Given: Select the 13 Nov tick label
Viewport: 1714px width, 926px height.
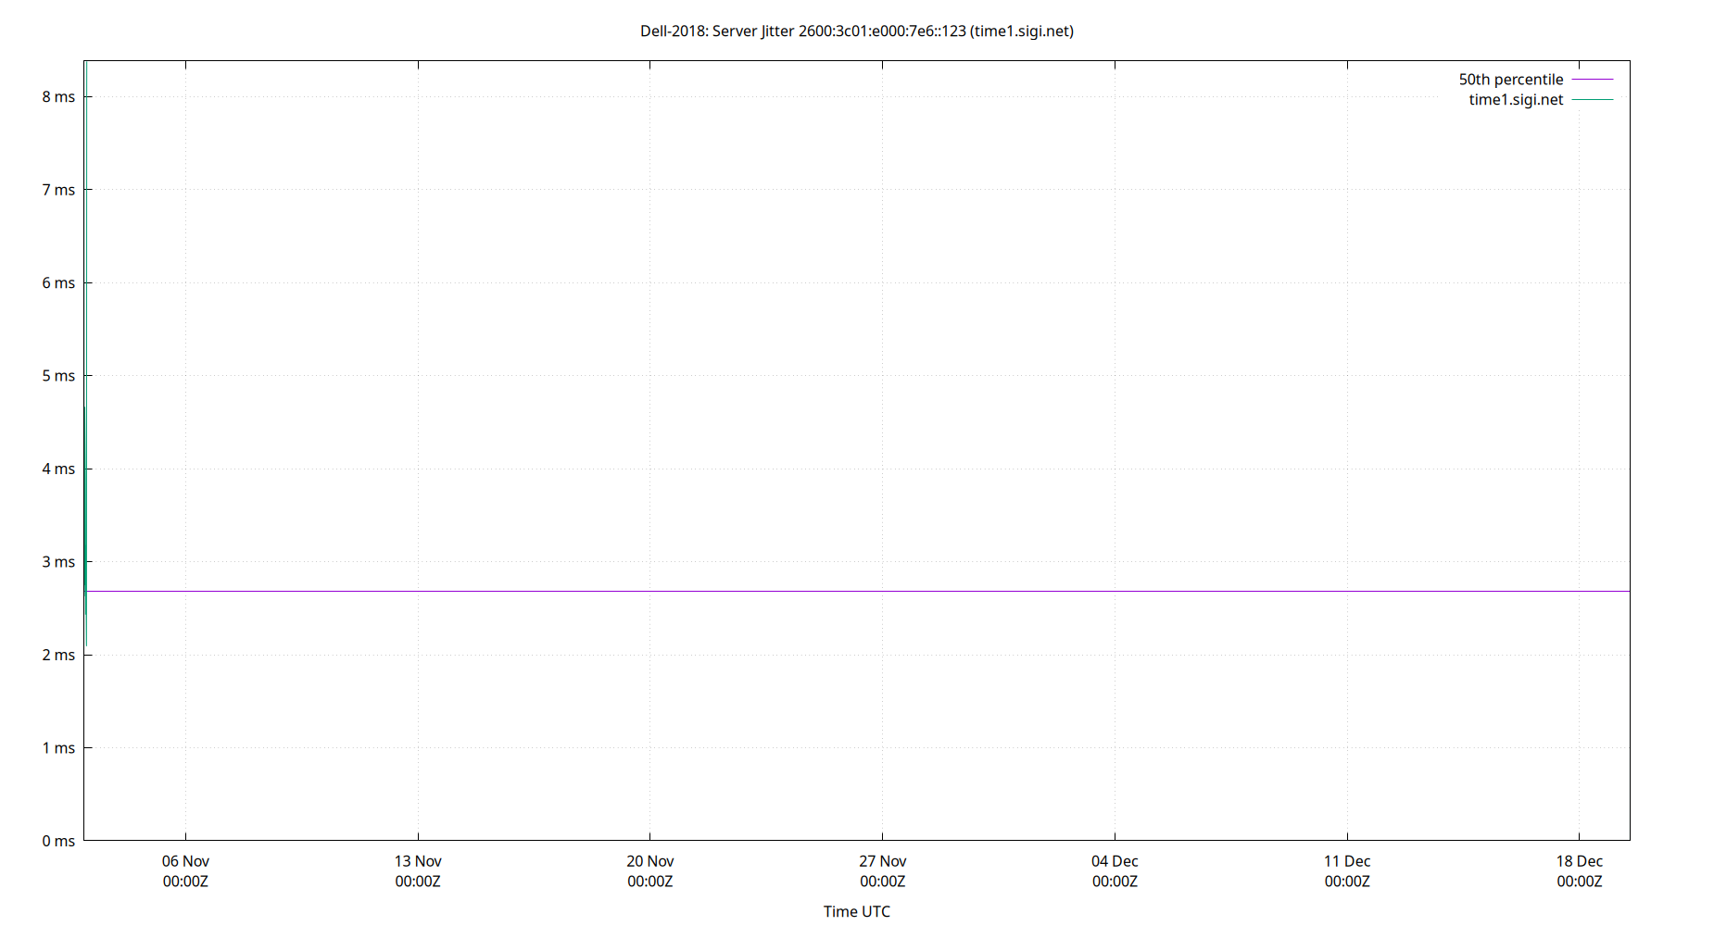Looking at the screenshot, I should 418,860.
